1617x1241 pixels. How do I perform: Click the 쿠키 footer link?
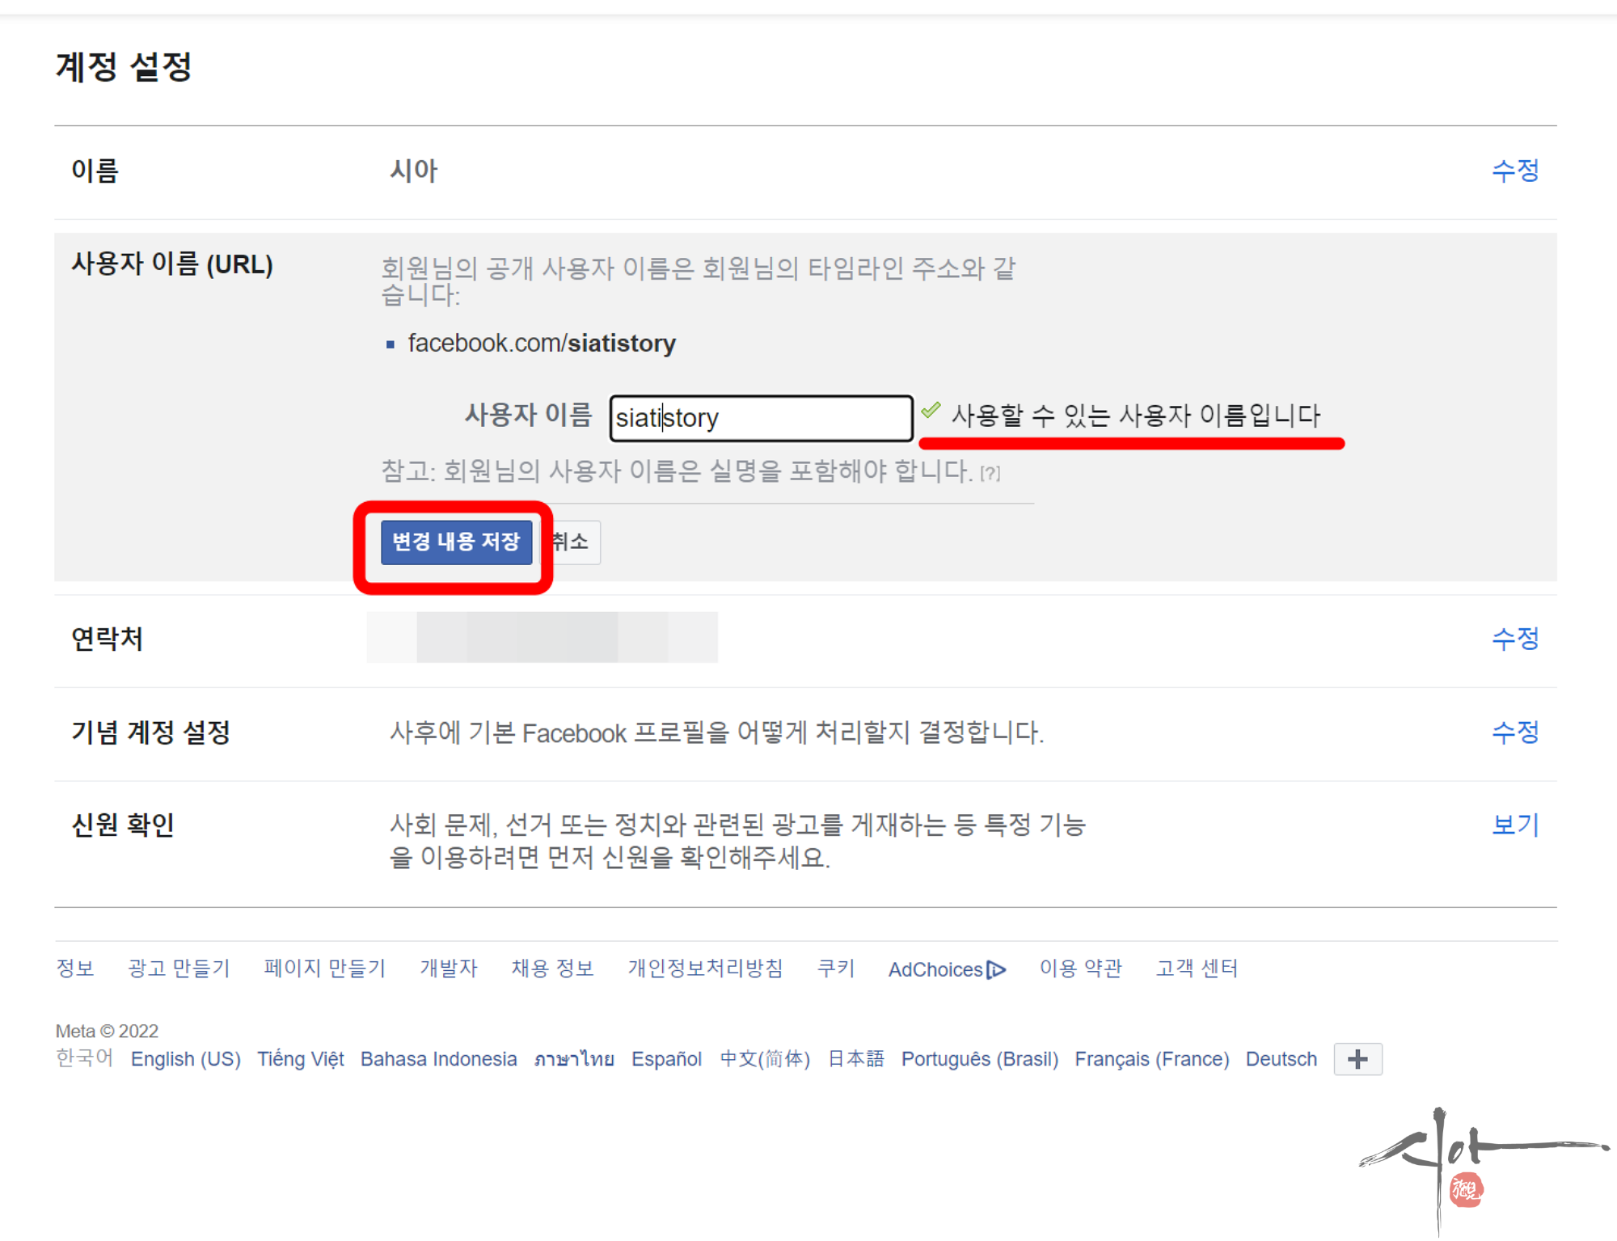[836, 969]
